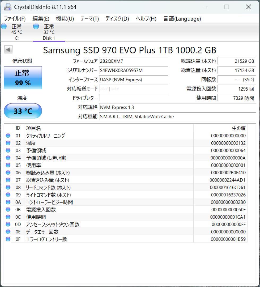Image resolution: width=260 pixels, height=287 pixels.
Task: Click status orb for 0D アンセーフシャットダウン回数
Action: click(x=8, y=224)
